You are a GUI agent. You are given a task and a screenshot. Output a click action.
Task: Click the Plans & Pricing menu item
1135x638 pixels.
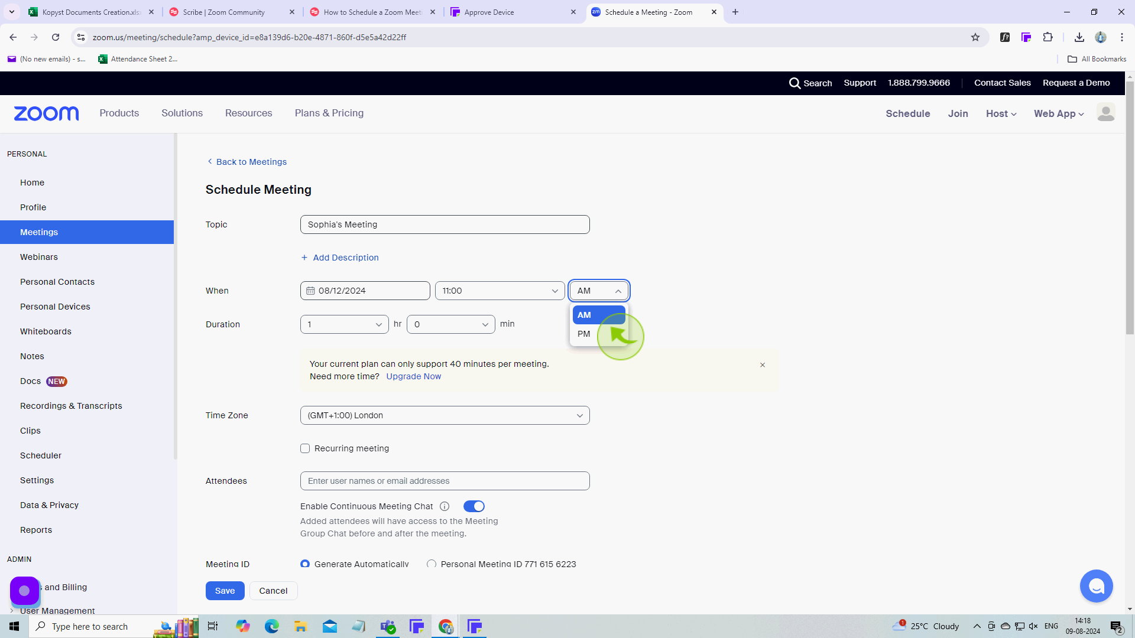coord(328,113)
